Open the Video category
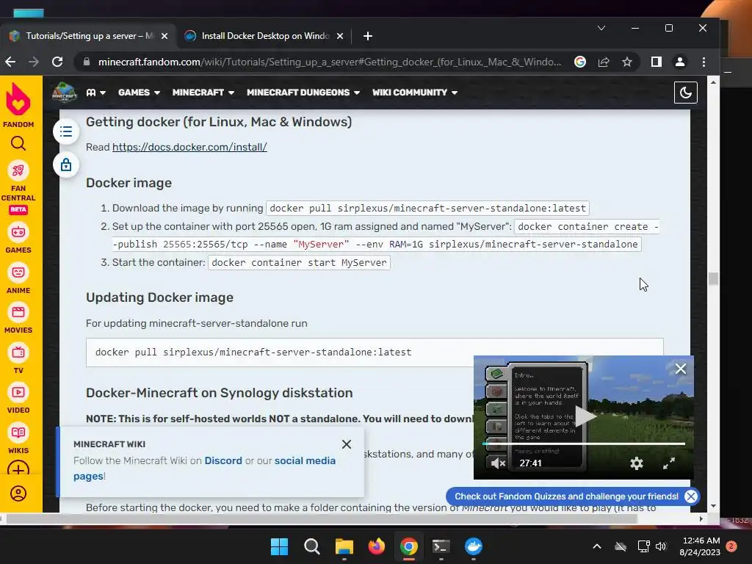752x564 pixels. point(18,399)
